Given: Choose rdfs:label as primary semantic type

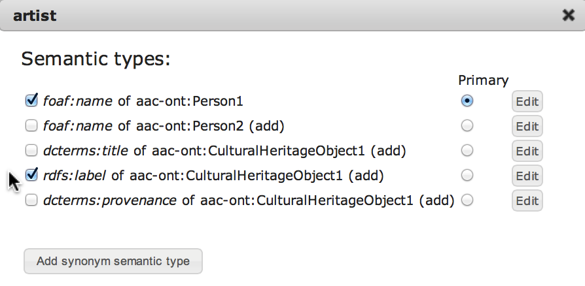Looking at the screenshot, I should pos(467,175).
